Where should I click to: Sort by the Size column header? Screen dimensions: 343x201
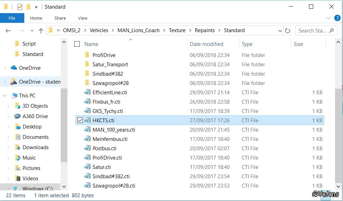[x=298, y=44]
